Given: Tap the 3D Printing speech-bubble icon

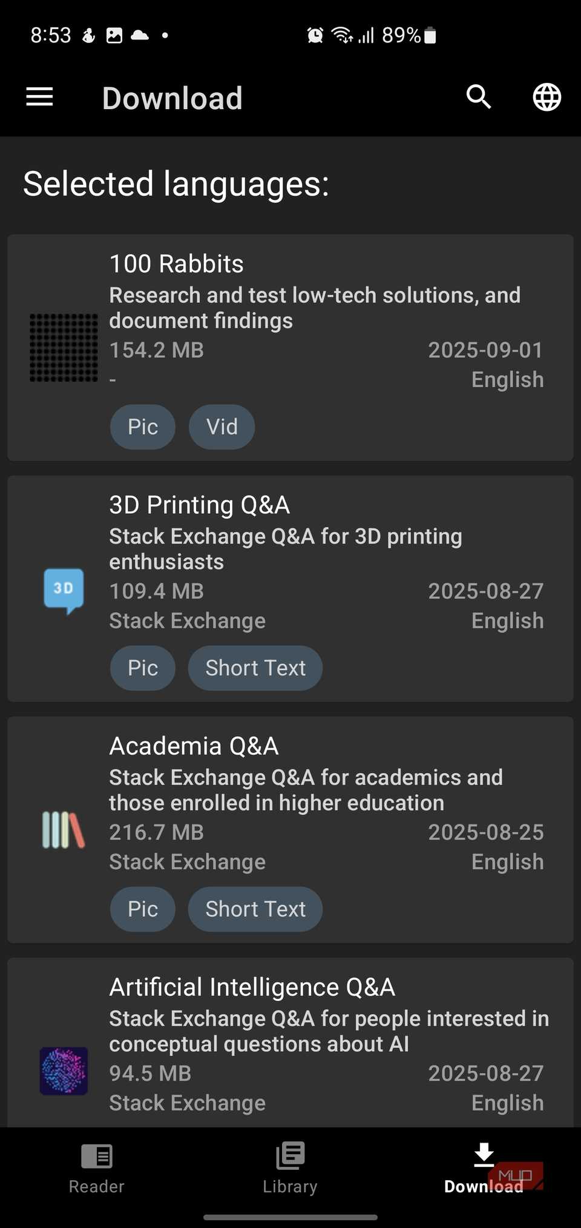Looking at the screenshot, I should pos(64,590).
